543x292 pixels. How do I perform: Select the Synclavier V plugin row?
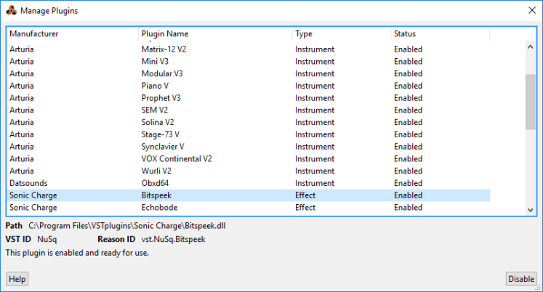click(162, 147)
